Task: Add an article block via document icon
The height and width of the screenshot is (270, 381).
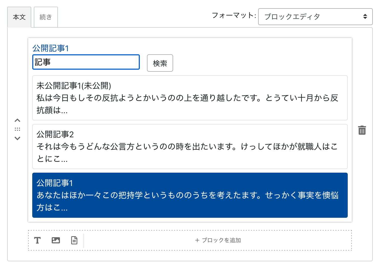Action: tap(74, 240)
